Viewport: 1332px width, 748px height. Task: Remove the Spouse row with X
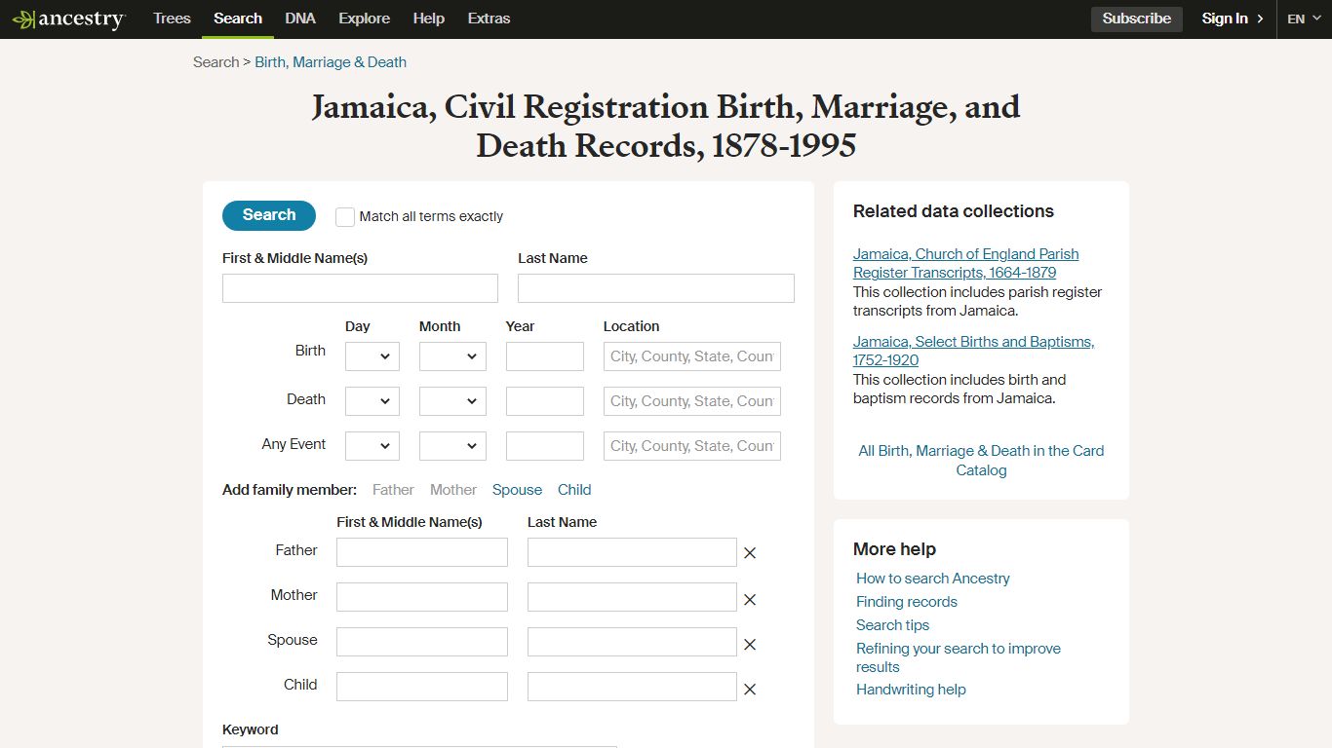pyautogui.click(x=750, y=645)
